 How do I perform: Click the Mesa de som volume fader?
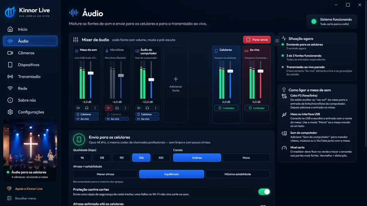(x=91, y=73)
